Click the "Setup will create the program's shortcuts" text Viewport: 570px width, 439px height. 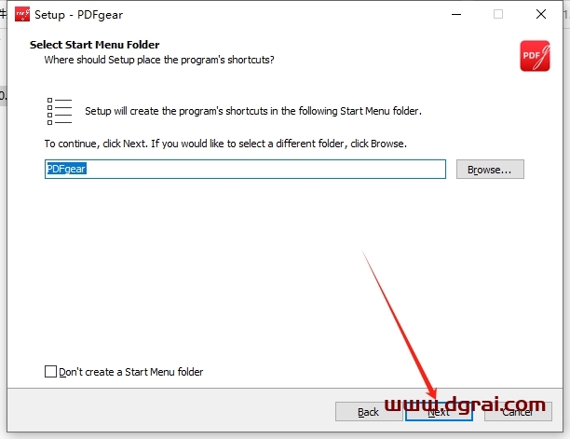tap(252, 111)
